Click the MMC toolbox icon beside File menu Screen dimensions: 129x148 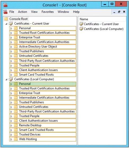pos(5,12)
